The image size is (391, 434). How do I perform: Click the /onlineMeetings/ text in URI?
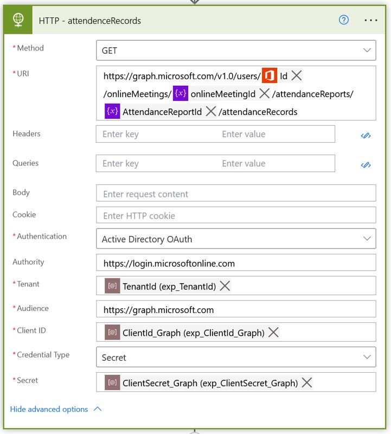(x=138, y=94)
